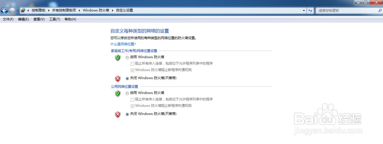Click green shield icon in public network section
Screen dimensions: 383x144
118,93
